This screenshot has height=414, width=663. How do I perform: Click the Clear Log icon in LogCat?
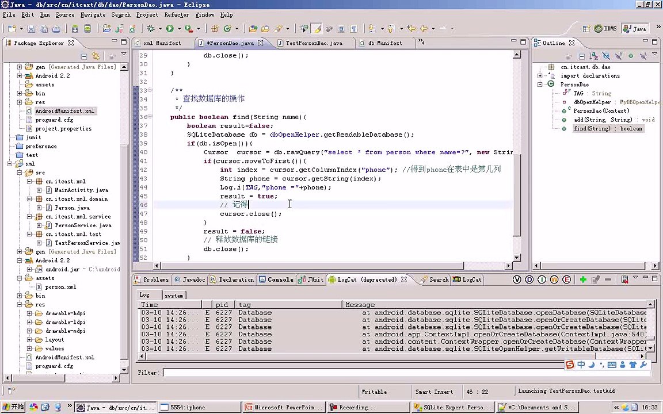coord(624,279)
